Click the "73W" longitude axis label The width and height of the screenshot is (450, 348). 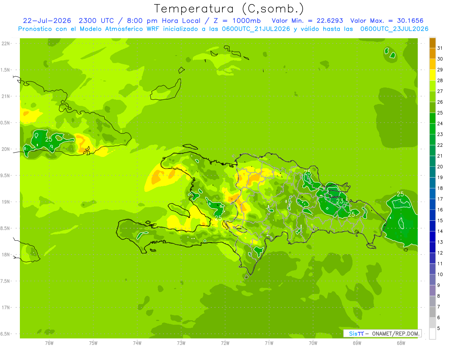pos(181,343)
